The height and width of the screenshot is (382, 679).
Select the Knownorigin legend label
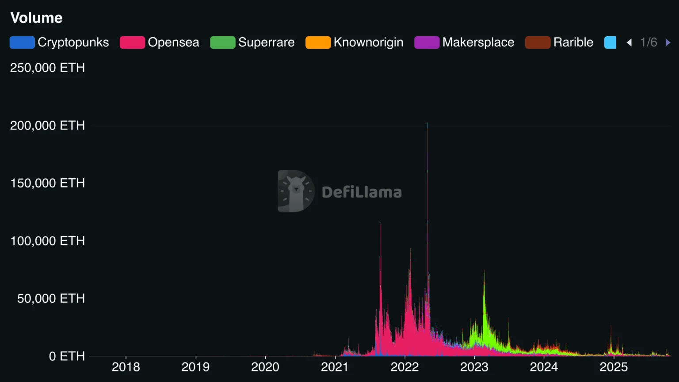pos(368,42)
